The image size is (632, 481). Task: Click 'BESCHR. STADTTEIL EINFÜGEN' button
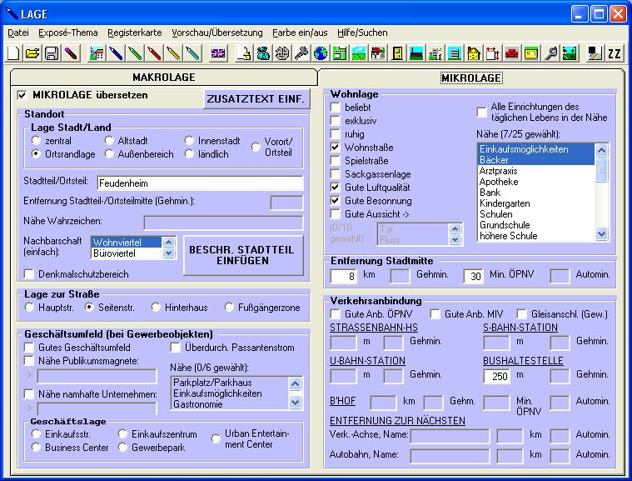pyautogui.click(x=243, y=255)
